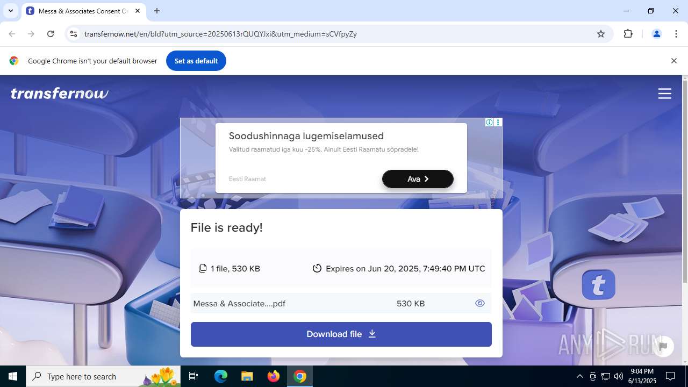The height and width of the screenshot is (387, 688).
Task: Click the Set as default button
Action: click(x=196, y=61)
